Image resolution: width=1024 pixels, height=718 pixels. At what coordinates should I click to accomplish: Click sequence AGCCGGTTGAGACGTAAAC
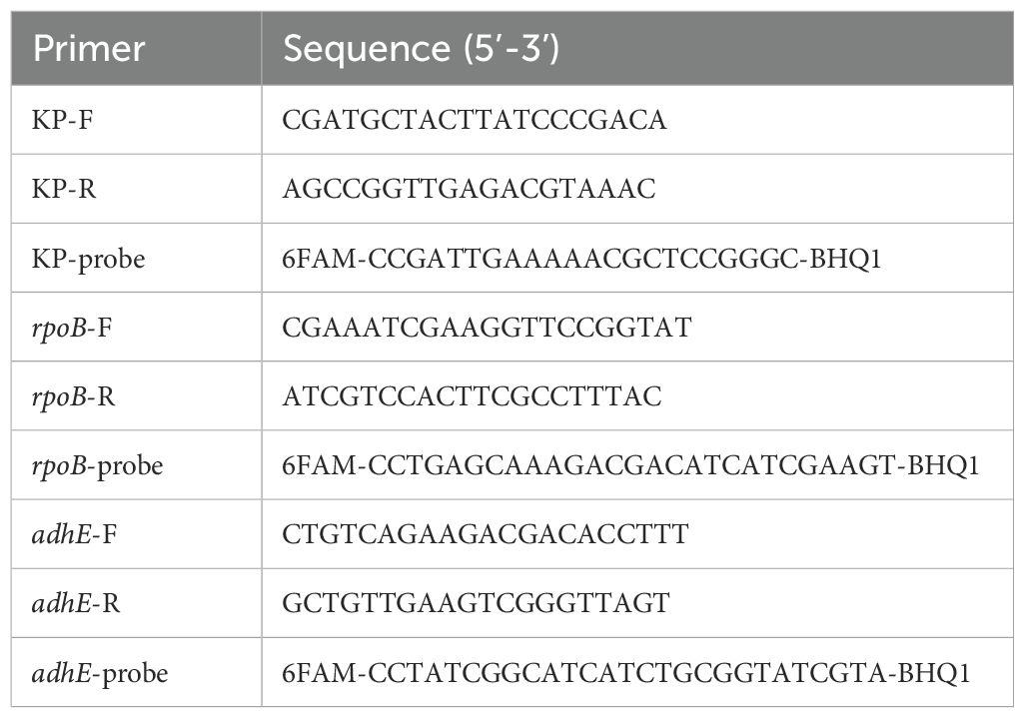point(470,190)
